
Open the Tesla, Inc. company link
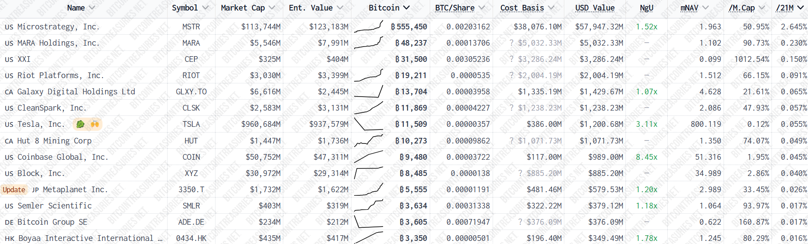tap(41, 124)
